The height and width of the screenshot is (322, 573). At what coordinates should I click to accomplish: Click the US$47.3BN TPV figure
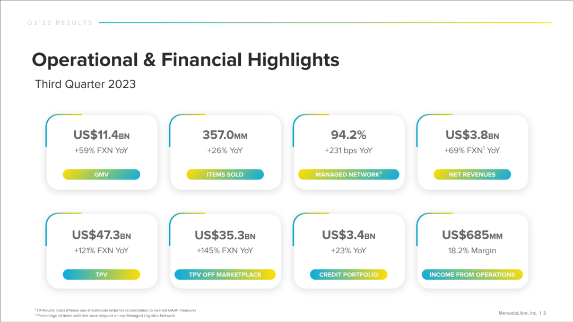(x=101, y=235)
